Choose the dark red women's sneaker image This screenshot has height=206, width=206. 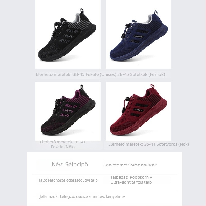coord(138,111)
